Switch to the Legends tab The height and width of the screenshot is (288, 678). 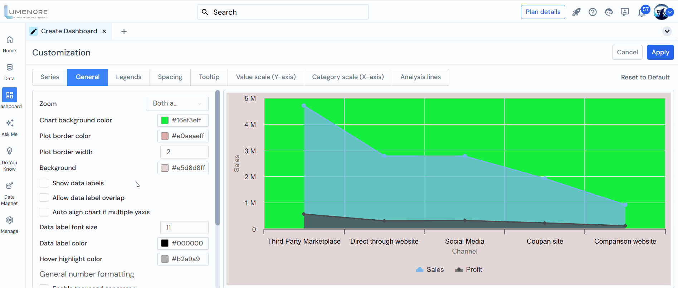[x=128, y=77]
